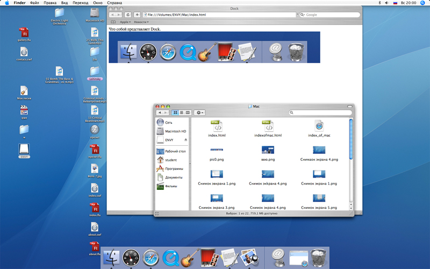Select the Zni folder on the desktop

(x=95, y=54)
